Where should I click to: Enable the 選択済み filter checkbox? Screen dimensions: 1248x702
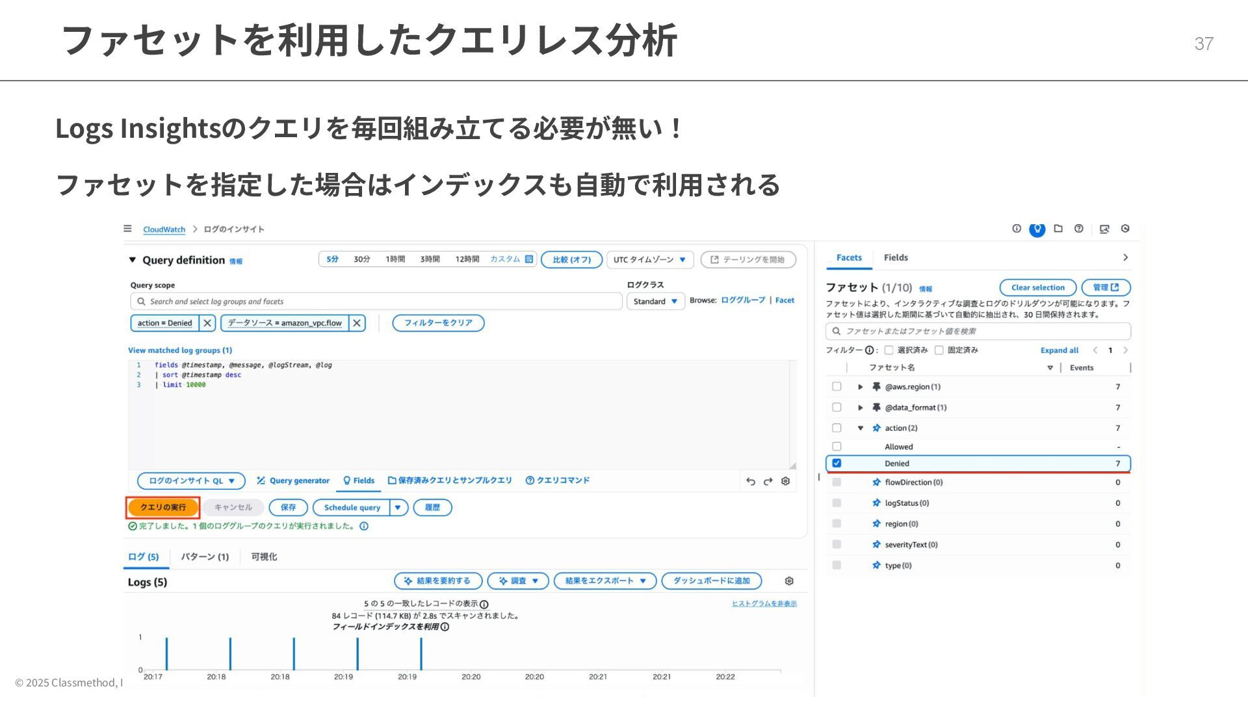889,350
